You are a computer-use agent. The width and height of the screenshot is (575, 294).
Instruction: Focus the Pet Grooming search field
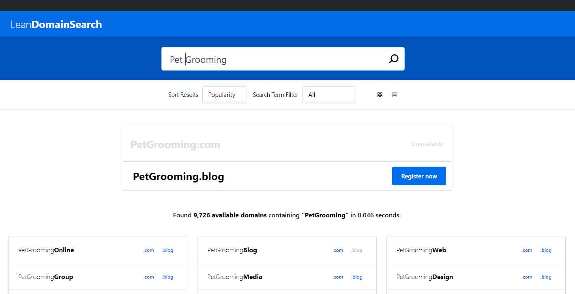point(276,60)
